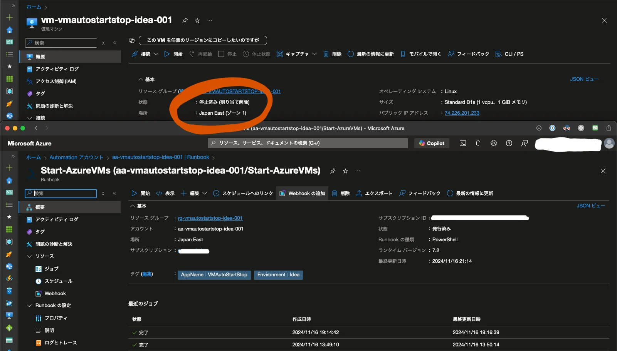Add a webhook with Webhook の追加
The image size is (617, 351).
[303, 193]
